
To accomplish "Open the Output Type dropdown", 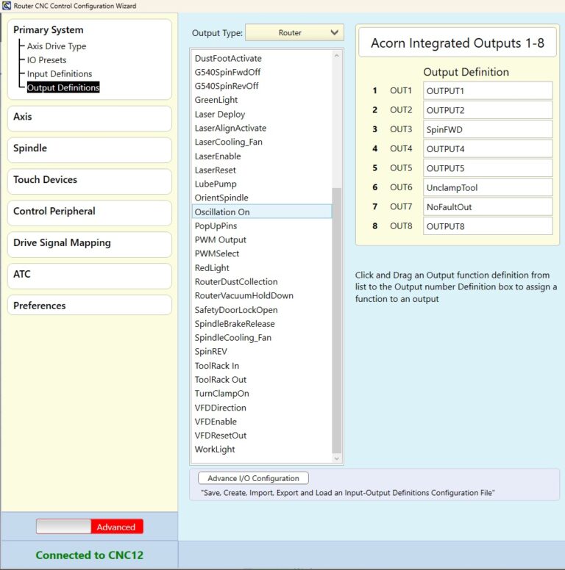I will pos(294,32).
